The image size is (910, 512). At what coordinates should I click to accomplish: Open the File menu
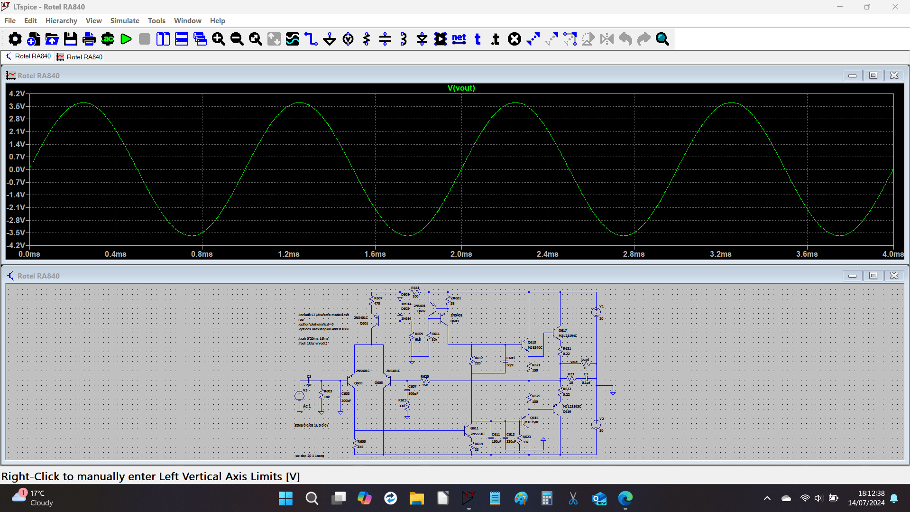[10, 21]
